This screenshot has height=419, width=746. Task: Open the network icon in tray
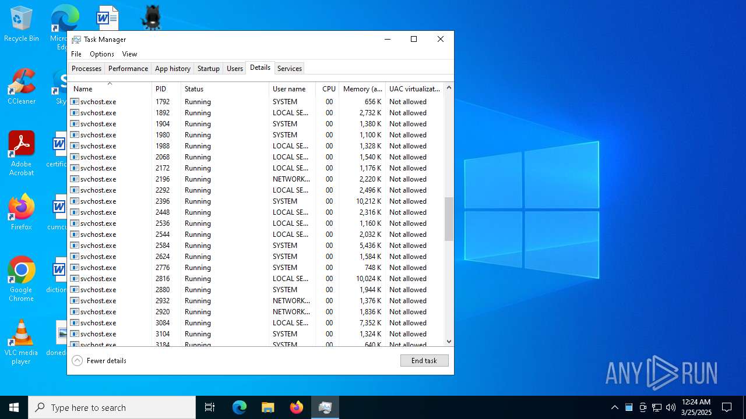(657, 407)
